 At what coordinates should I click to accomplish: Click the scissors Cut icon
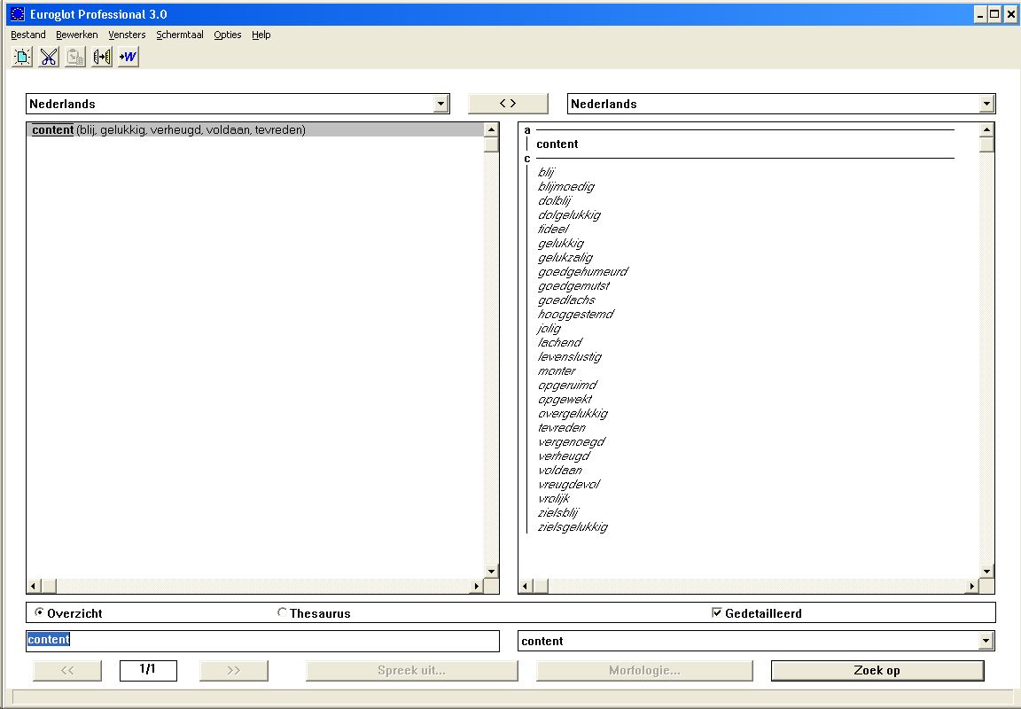pyautogui.click(x=49, y=57)
